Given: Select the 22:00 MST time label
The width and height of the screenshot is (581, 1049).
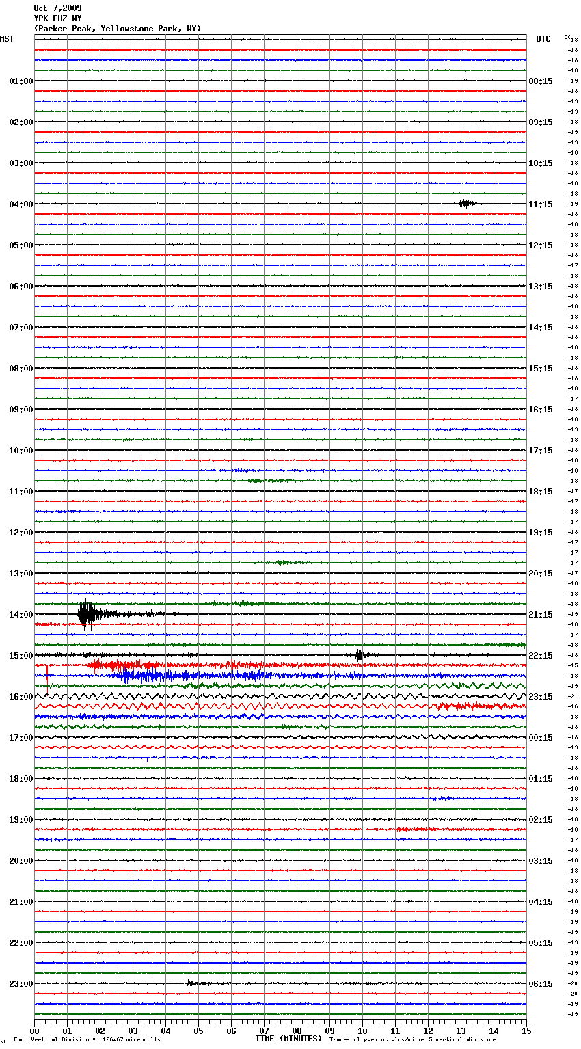Looking at the screenshot, I should pos(21,943).
